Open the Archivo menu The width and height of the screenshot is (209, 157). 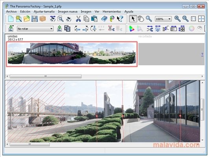pos(11,11)
